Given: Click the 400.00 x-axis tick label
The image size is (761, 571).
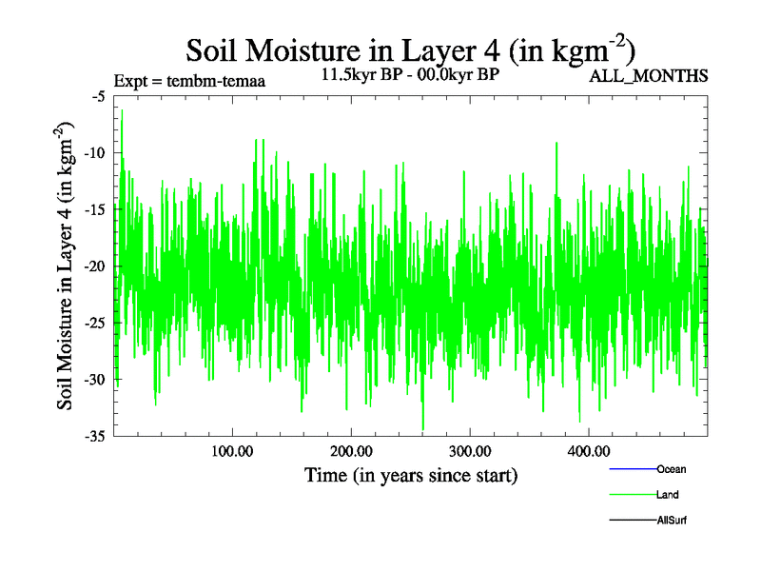Looking at the screenshot, I should pos(589,451).
